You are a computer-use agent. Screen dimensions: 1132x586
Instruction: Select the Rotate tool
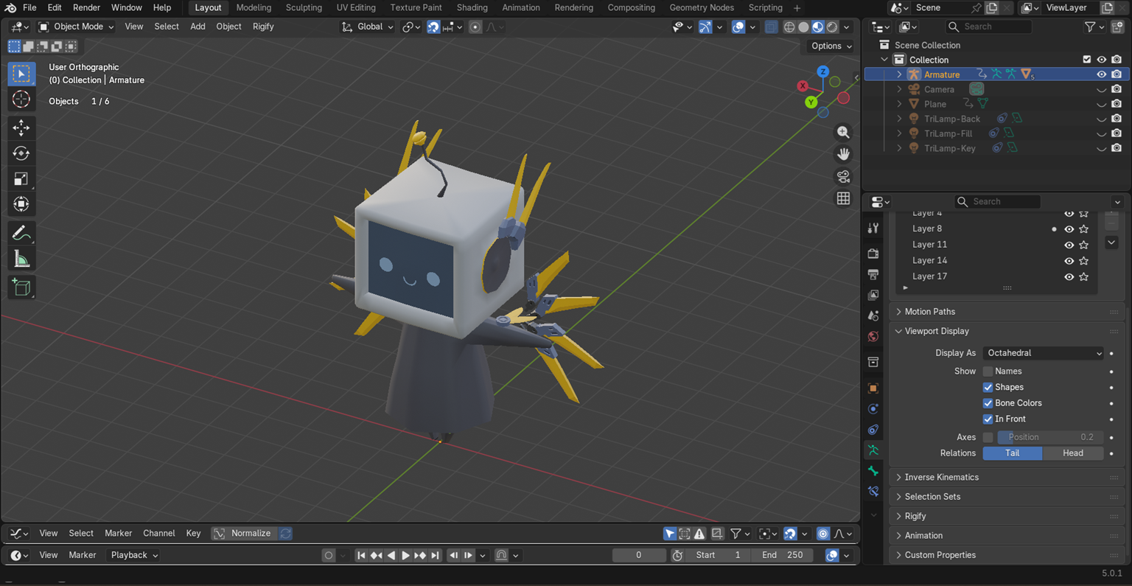pos(21,153)
